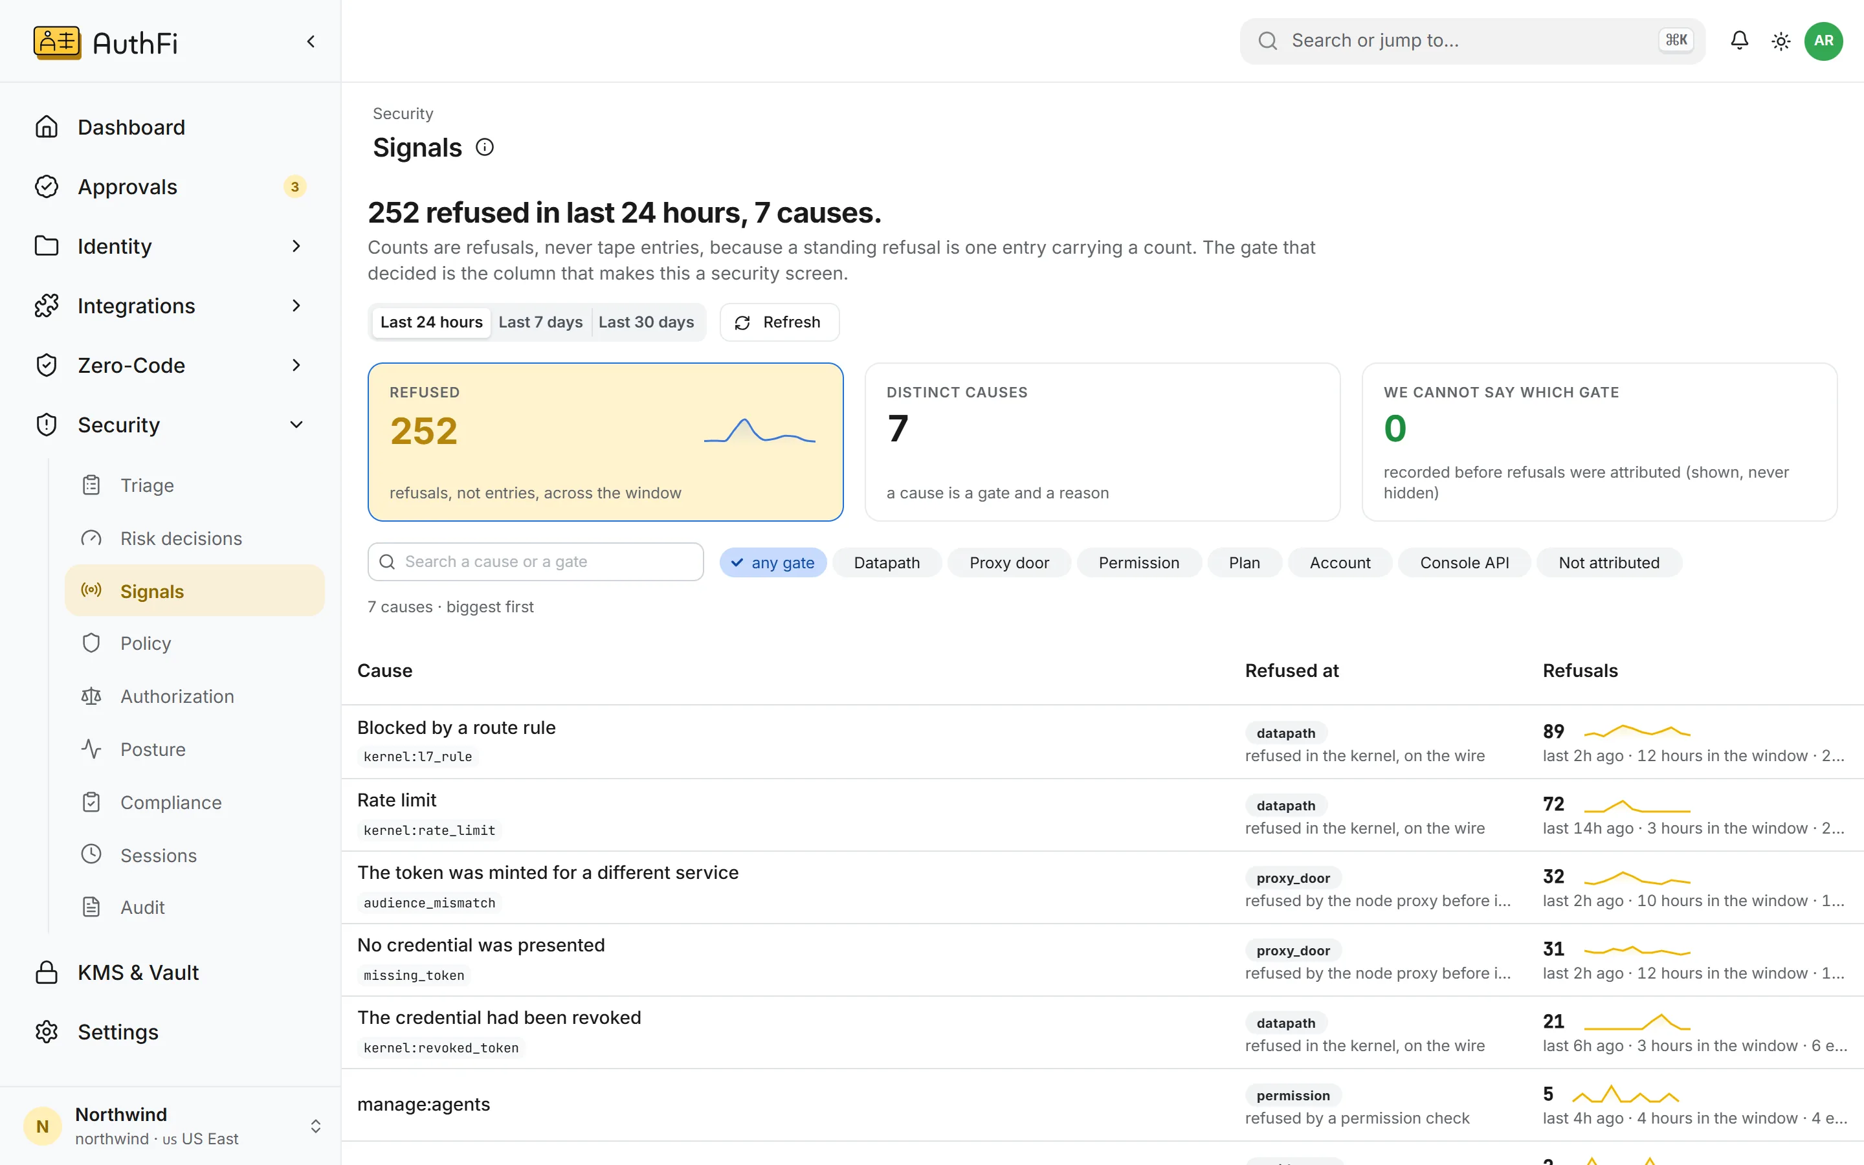Open Dashboard from the sidebar
The width and height of the screenshot is (1864, 1165).
[170, 127]
